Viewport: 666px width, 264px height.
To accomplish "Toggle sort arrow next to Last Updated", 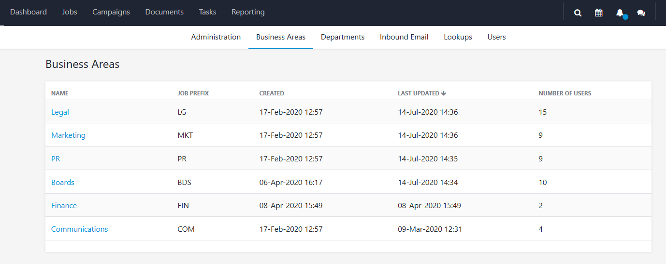I will pyautogui.click(x=444, y=93).
